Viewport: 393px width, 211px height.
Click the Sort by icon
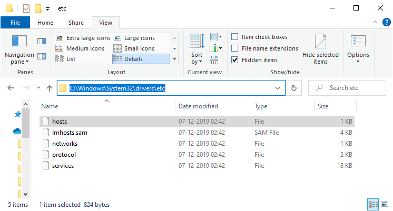(x=196, y=42)
